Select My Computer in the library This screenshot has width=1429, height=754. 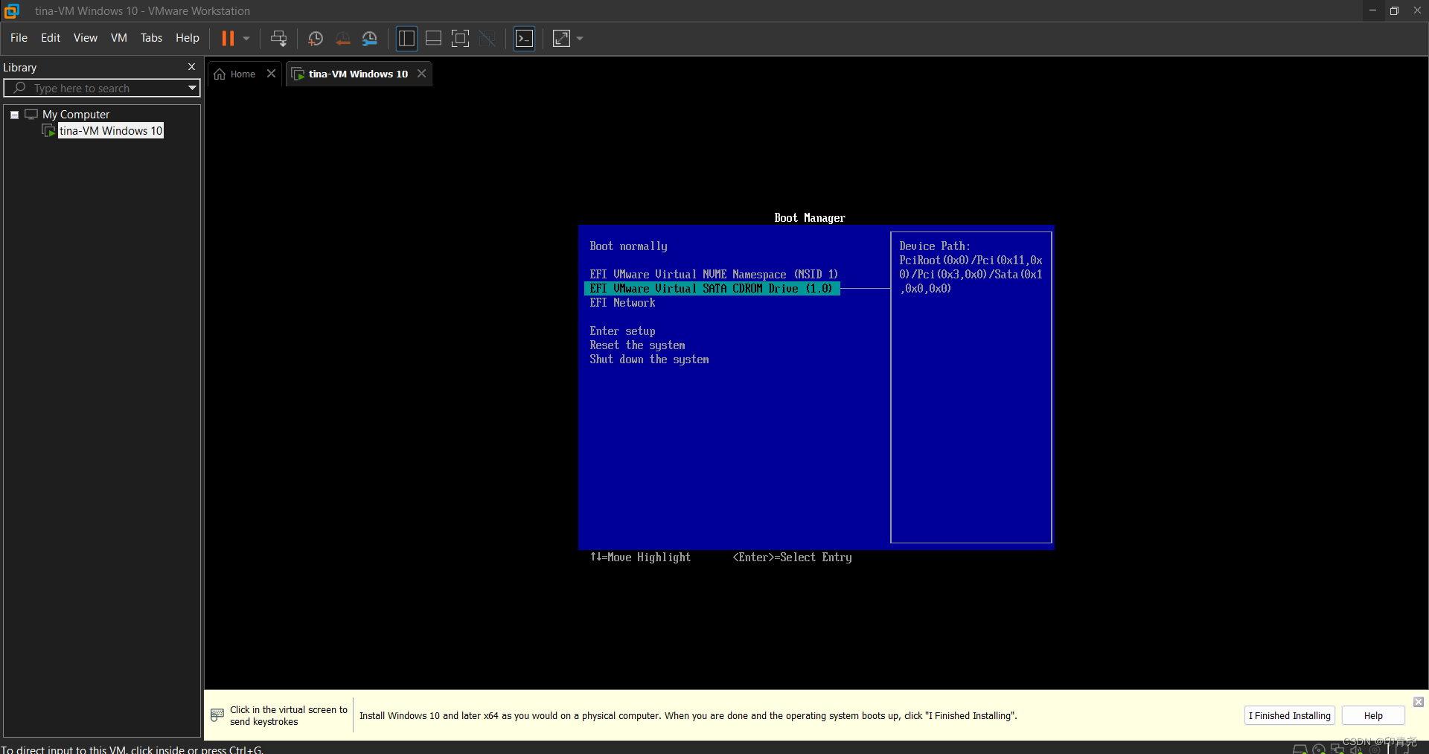point(76,115)
